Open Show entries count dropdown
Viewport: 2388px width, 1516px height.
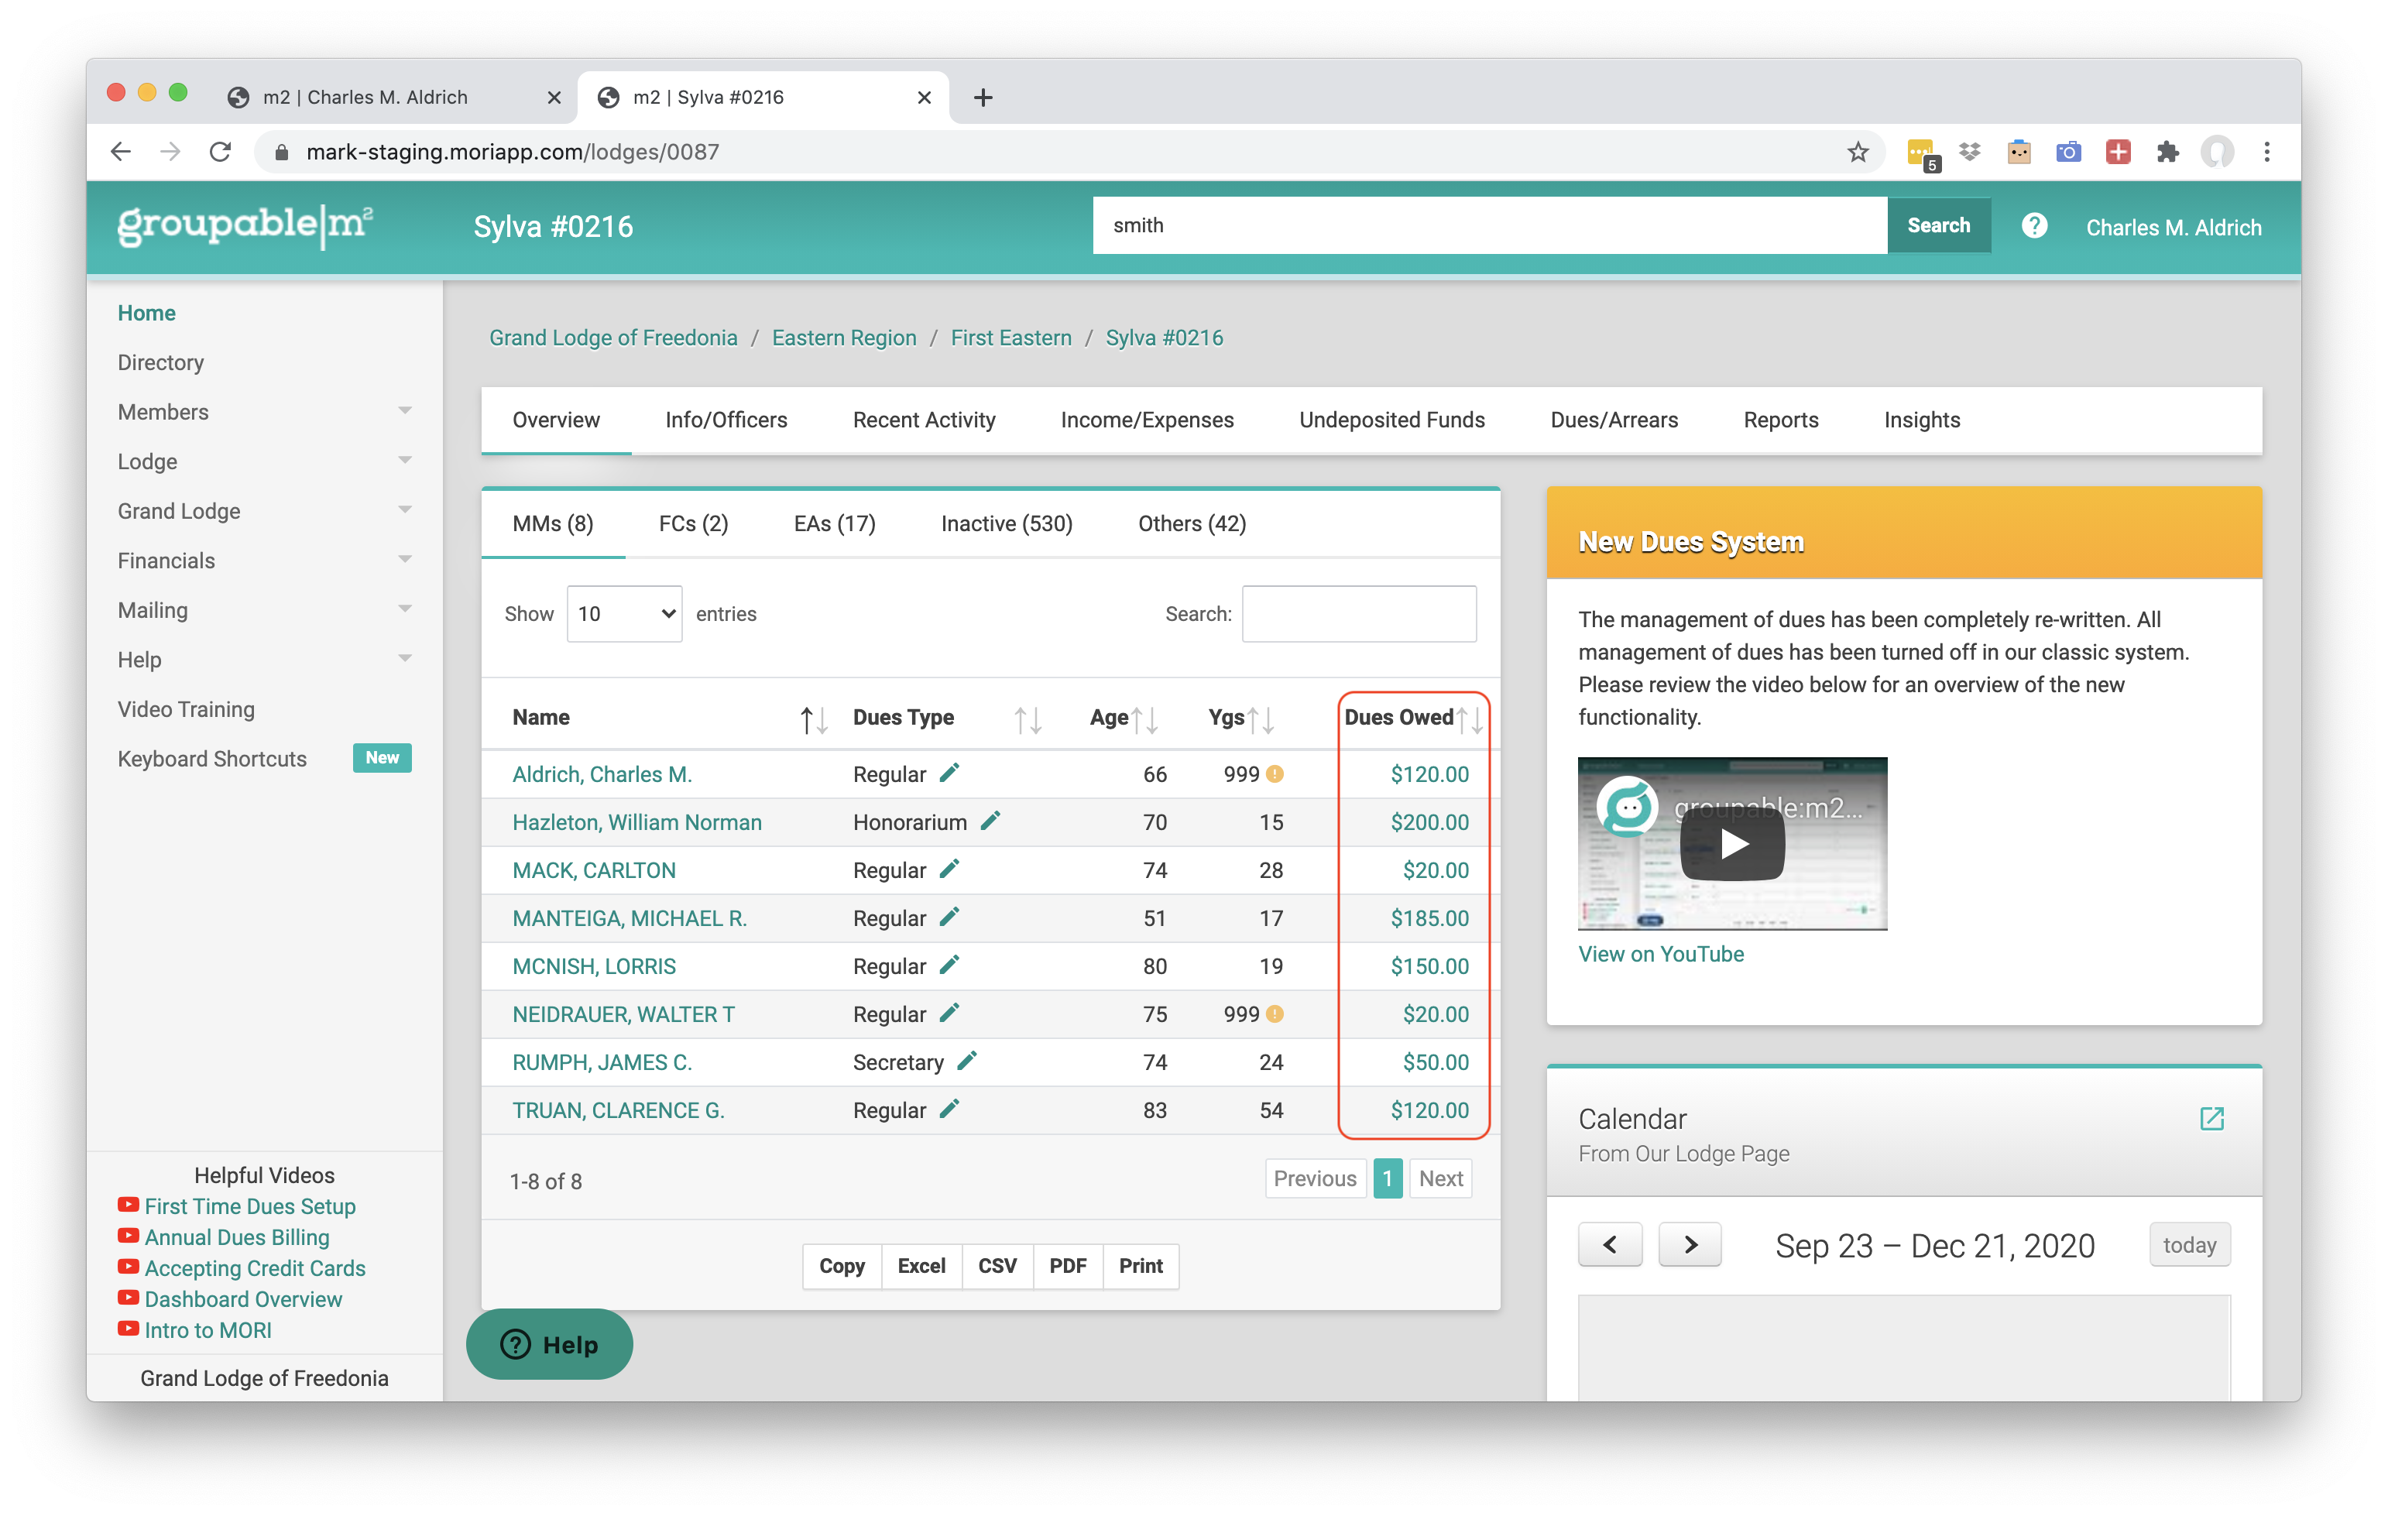pyautogui.click(x=624, y=614)
